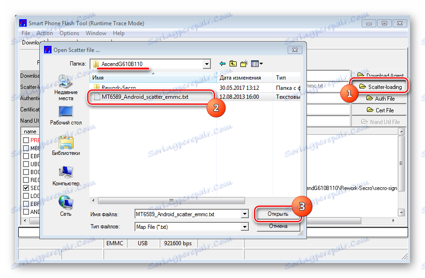Click dialog horizontal scrollbar thumb
The height and width of the screenshot is (278, 425).
171,201
